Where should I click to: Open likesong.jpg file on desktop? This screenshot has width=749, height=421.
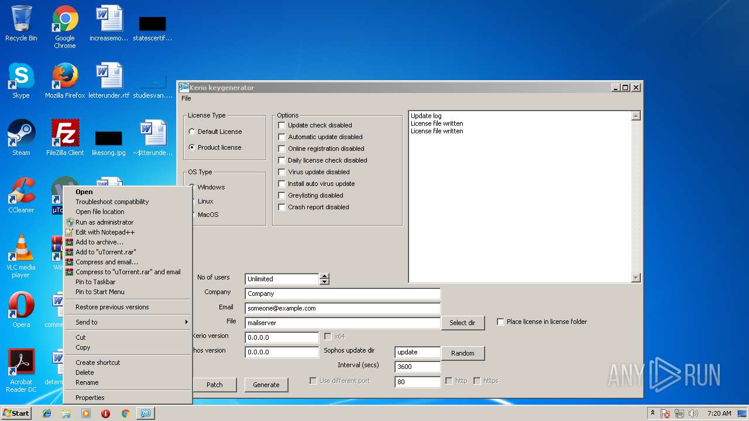click(109, 143)
